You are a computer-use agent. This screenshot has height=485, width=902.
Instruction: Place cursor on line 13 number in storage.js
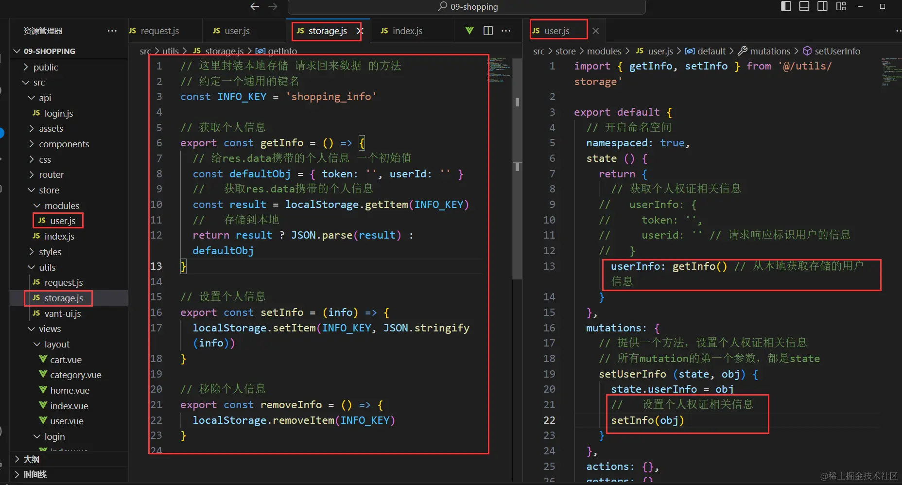pos(156,266)
